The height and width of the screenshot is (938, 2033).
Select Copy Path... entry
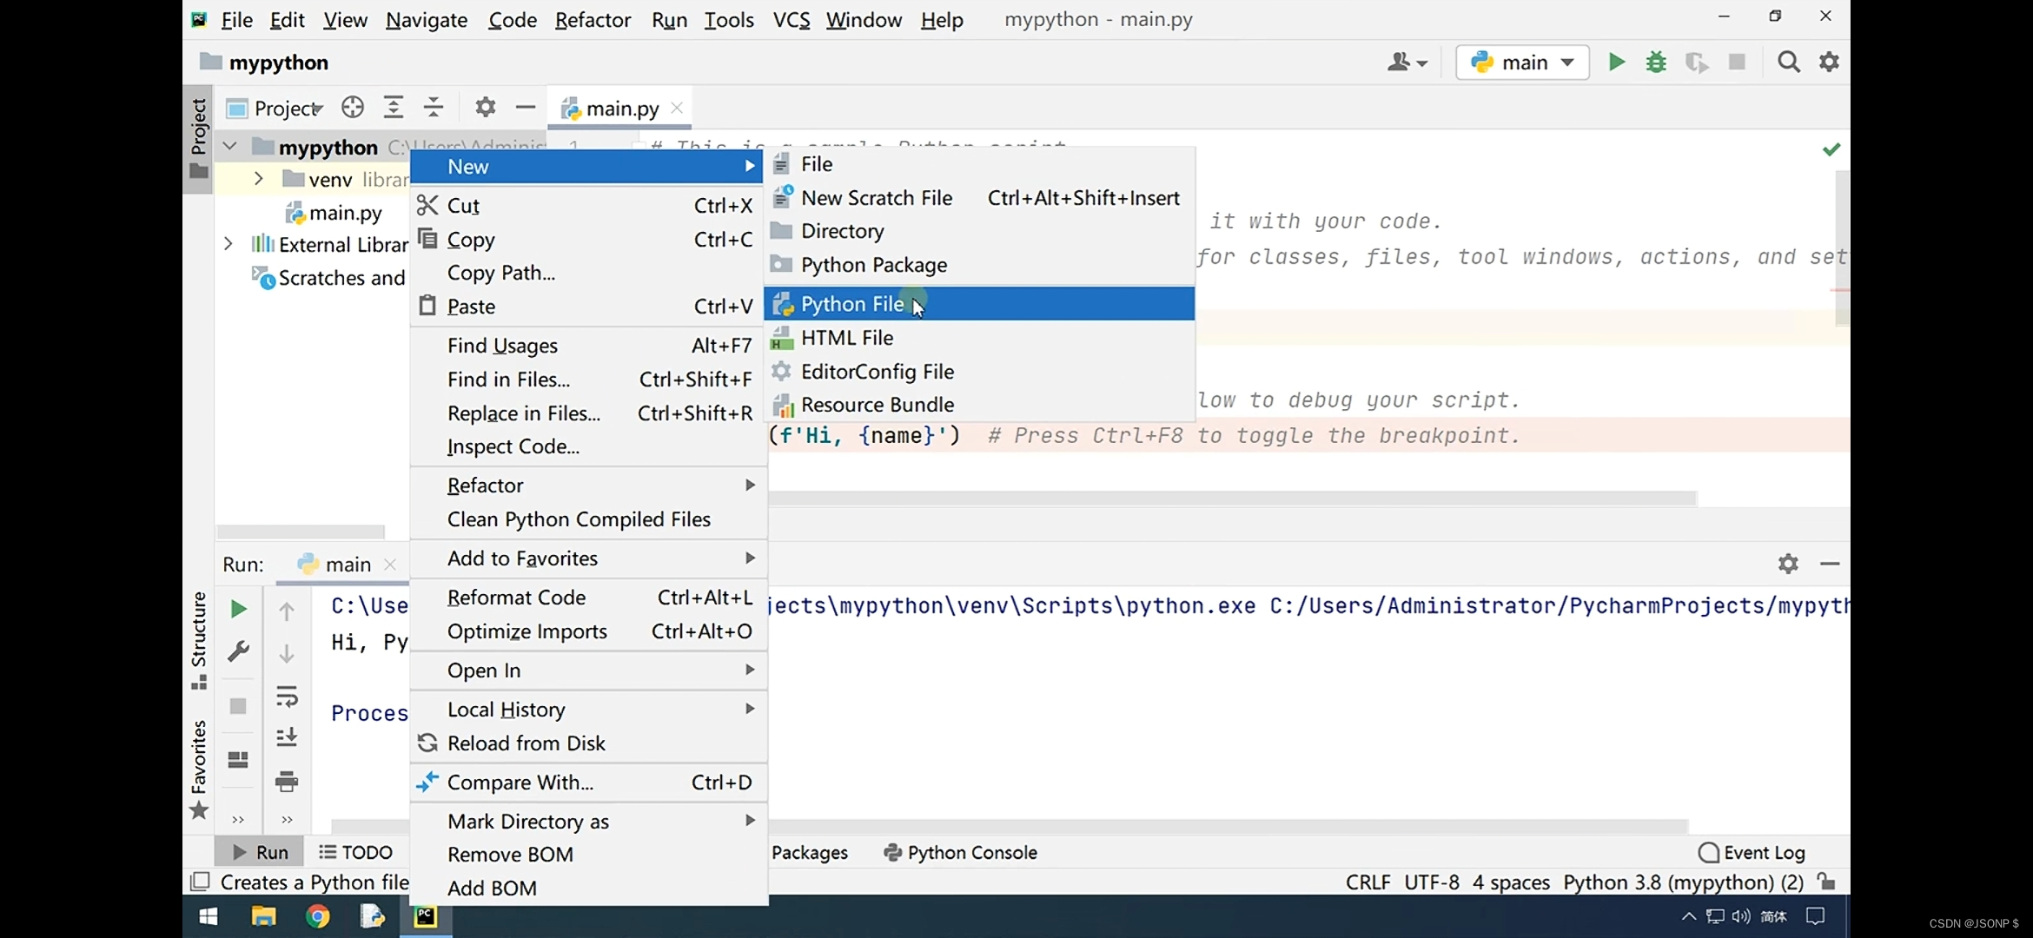point(588,273)
